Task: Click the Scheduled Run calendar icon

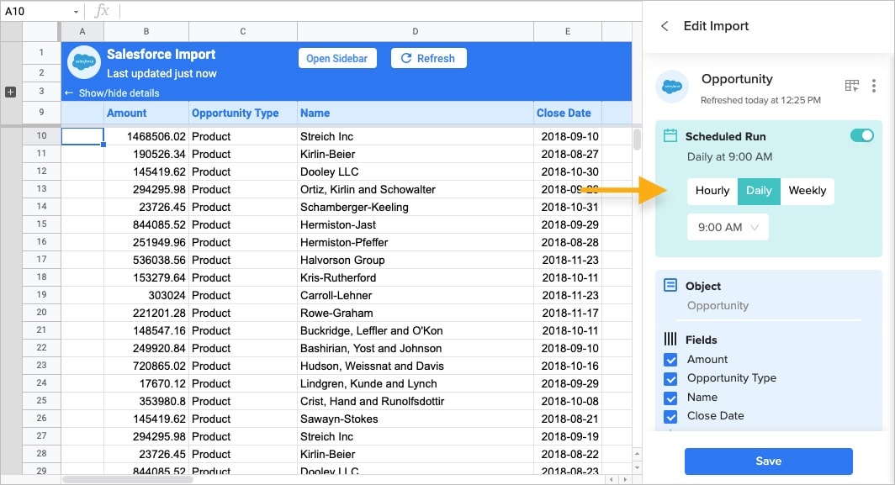Action: (670, 136)
